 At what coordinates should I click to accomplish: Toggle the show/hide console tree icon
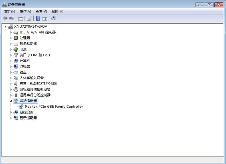point(21,19)
